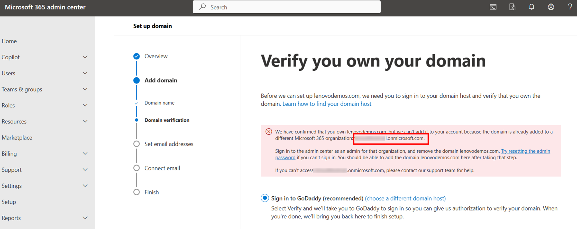Viewport: 577px width, 229px height.
Task: Open the document download icon in header
Action: [x=512, y=7]
